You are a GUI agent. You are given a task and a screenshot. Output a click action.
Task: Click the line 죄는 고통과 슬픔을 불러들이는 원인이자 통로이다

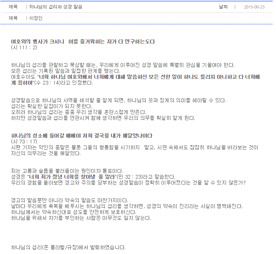pyautogui.click(x=67, y=171)
